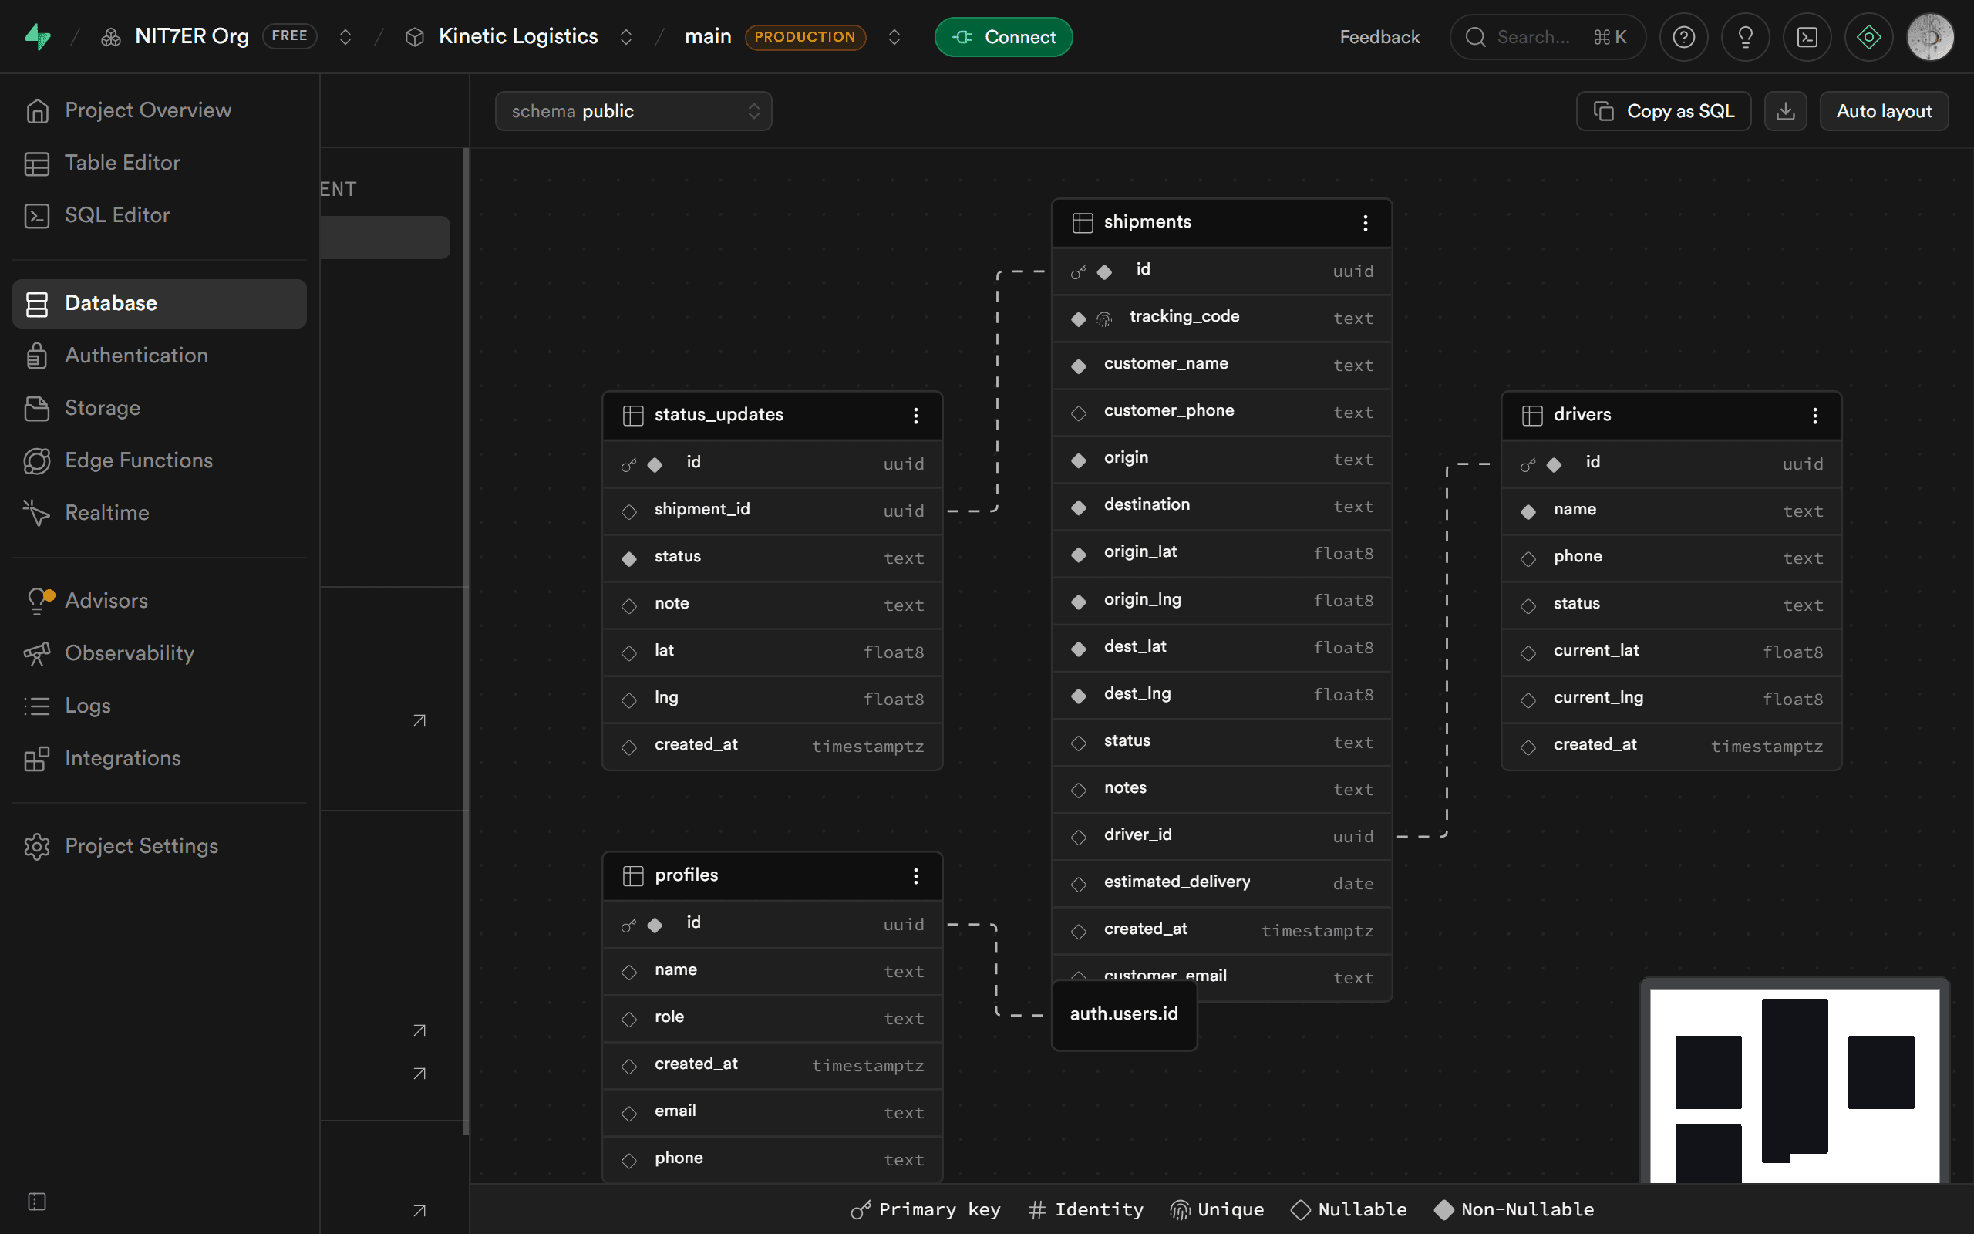Open SQL Editor in sidebar
Screen dimensions: 1974x1234
coord(160,215)
